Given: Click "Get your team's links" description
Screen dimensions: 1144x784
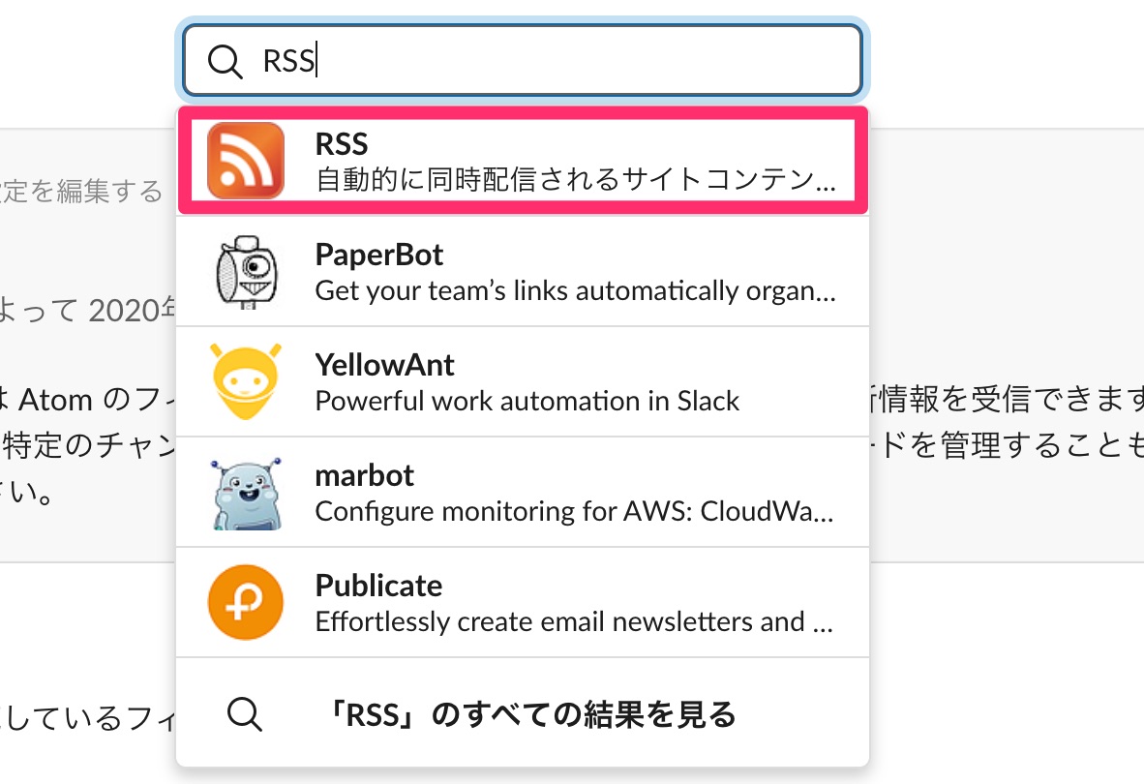Looking at the screenshot, I should click(x=576, y=291).
